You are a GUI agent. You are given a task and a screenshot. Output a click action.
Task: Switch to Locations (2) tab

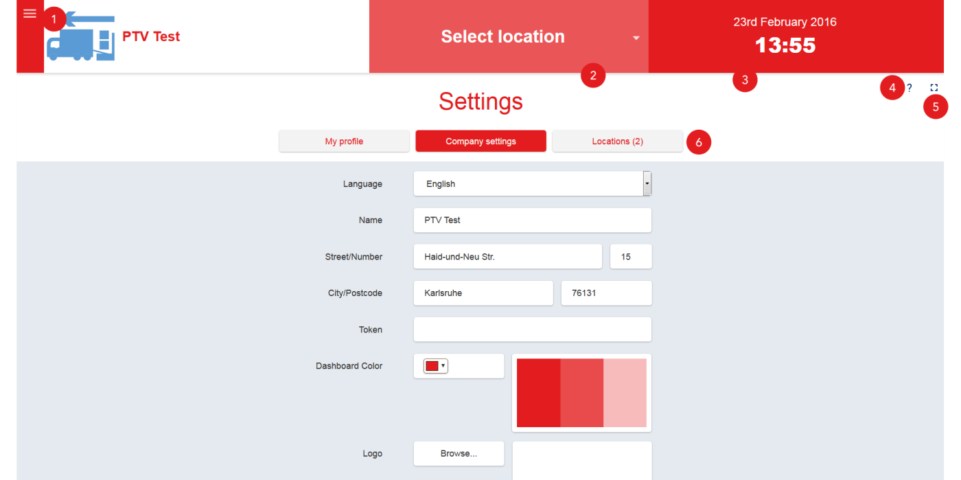(617, 141)
